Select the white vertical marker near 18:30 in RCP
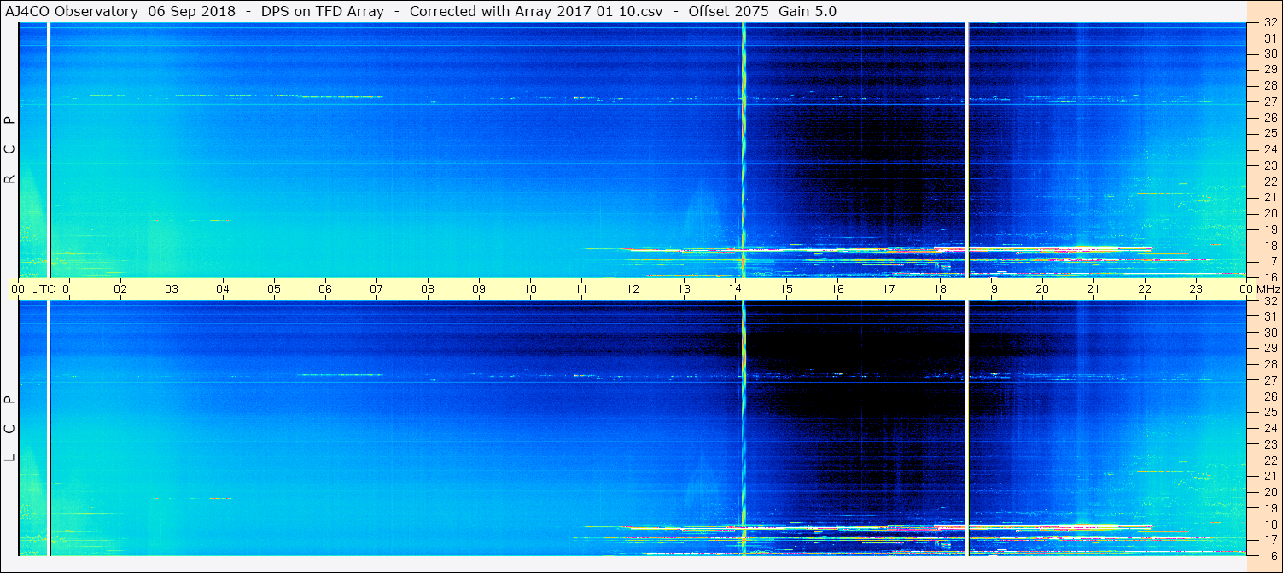1283x573 pixels. pyautogui.click(x=966, y=150)
